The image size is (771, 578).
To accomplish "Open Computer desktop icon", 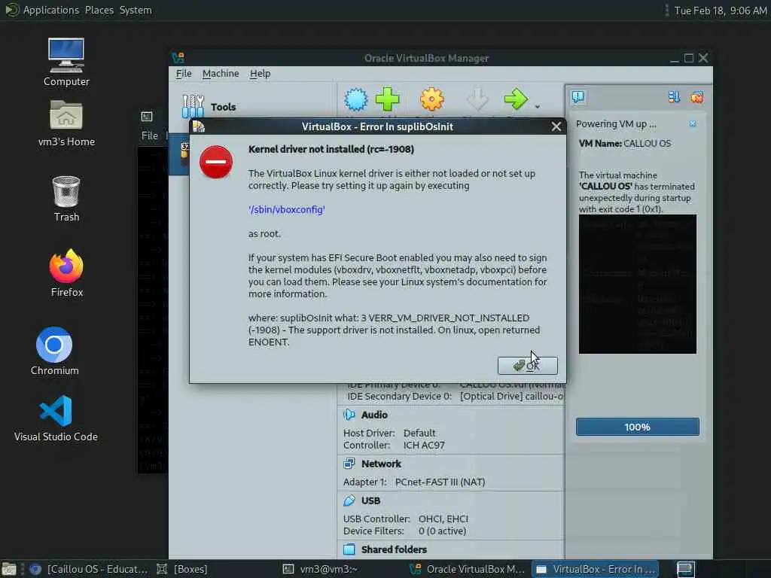I will [66, 62].
